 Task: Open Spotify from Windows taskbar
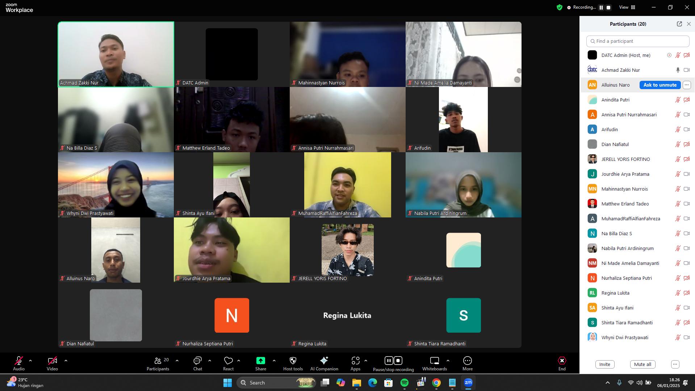point(404,383)
